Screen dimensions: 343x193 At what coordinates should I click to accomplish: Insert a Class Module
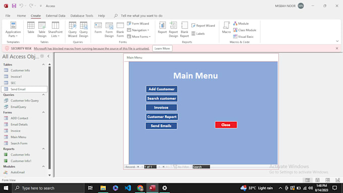tap(245, 30)
